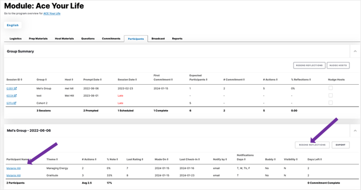The image size is (361, 190).
Task: Sort by Host column arrows
Action: pos(72,80)
